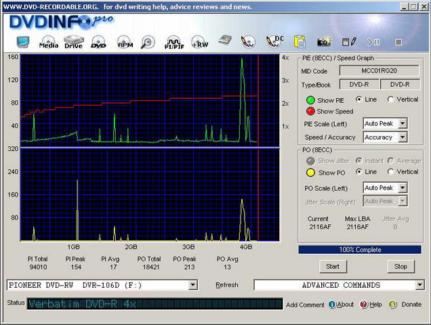Open the Media info tool

click(x=49, y=42)
